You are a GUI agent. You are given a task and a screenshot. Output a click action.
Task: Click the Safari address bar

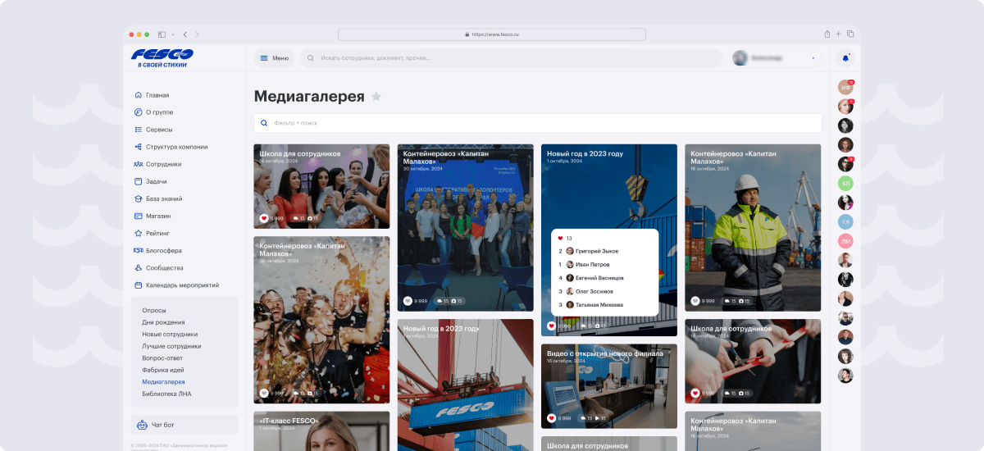pos(491,34)
